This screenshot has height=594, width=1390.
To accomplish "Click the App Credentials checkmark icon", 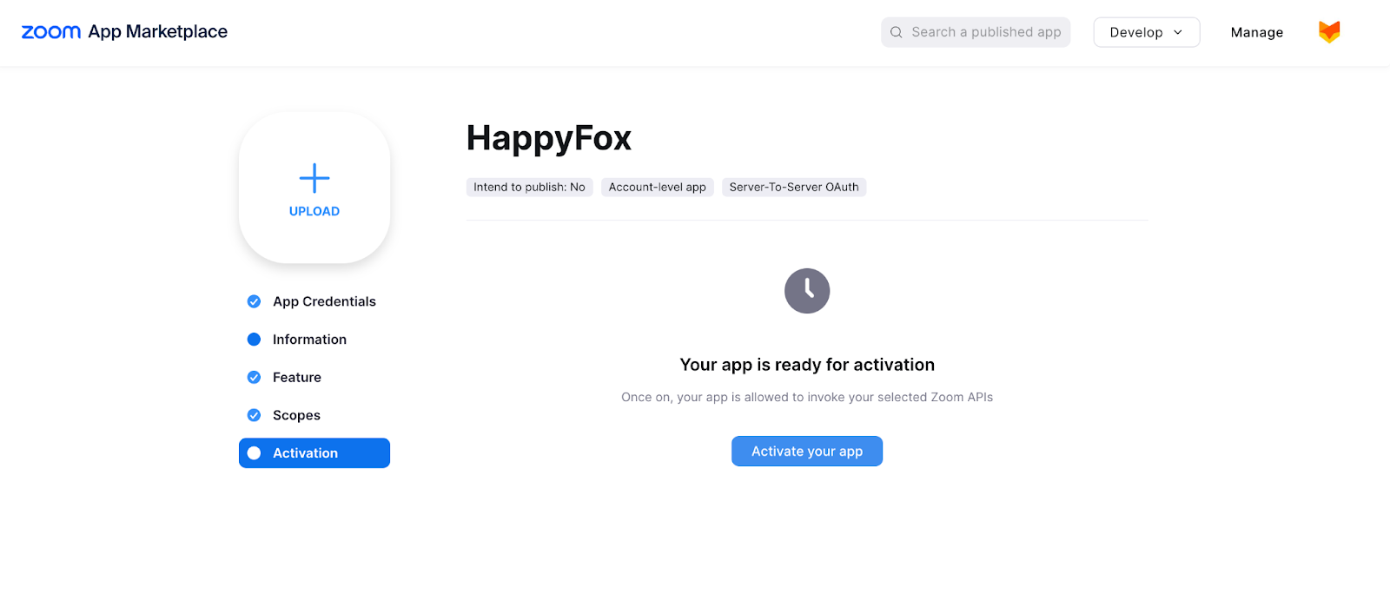I will point(254,301).
